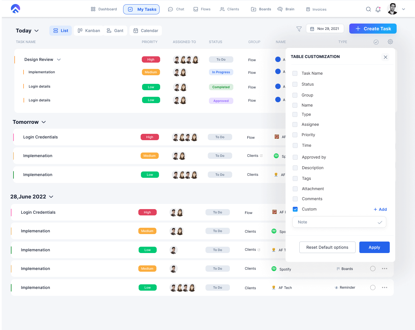Viewport: 415px width, 330px height.
Task: Open search with the magnifier icon
Action: pyautogui.click(x=369, y=9)
